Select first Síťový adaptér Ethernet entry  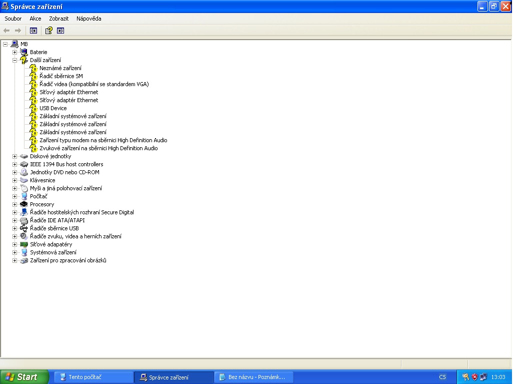point(68,92)
